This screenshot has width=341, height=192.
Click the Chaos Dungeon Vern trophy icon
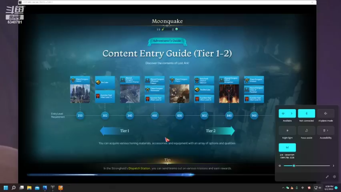(73, 80)
